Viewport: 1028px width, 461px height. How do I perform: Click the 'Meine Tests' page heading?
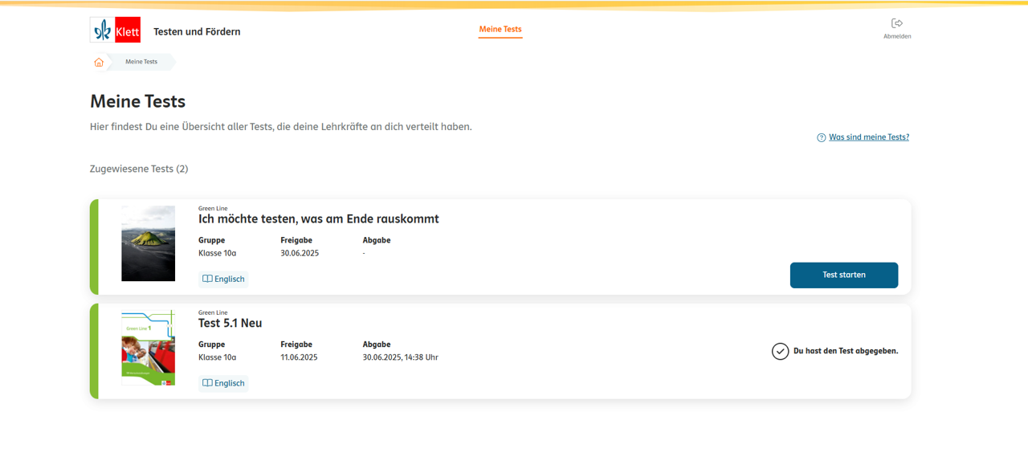pos(137,101)
